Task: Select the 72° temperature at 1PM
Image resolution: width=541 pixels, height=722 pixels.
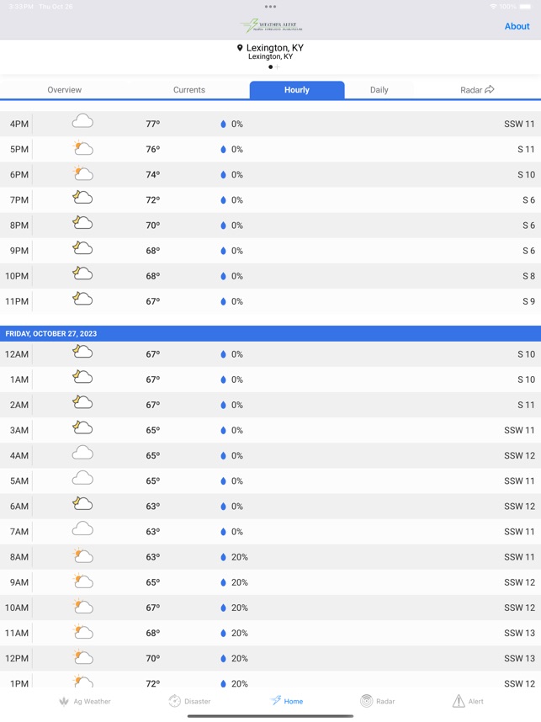Action: pos(153,683)
